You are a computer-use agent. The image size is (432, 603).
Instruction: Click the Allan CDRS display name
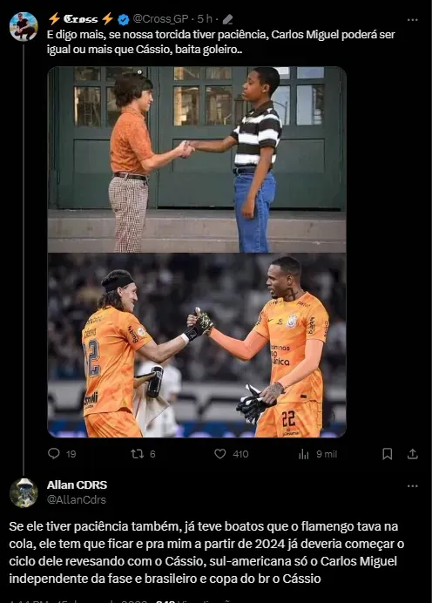click(x=77, y=485)
